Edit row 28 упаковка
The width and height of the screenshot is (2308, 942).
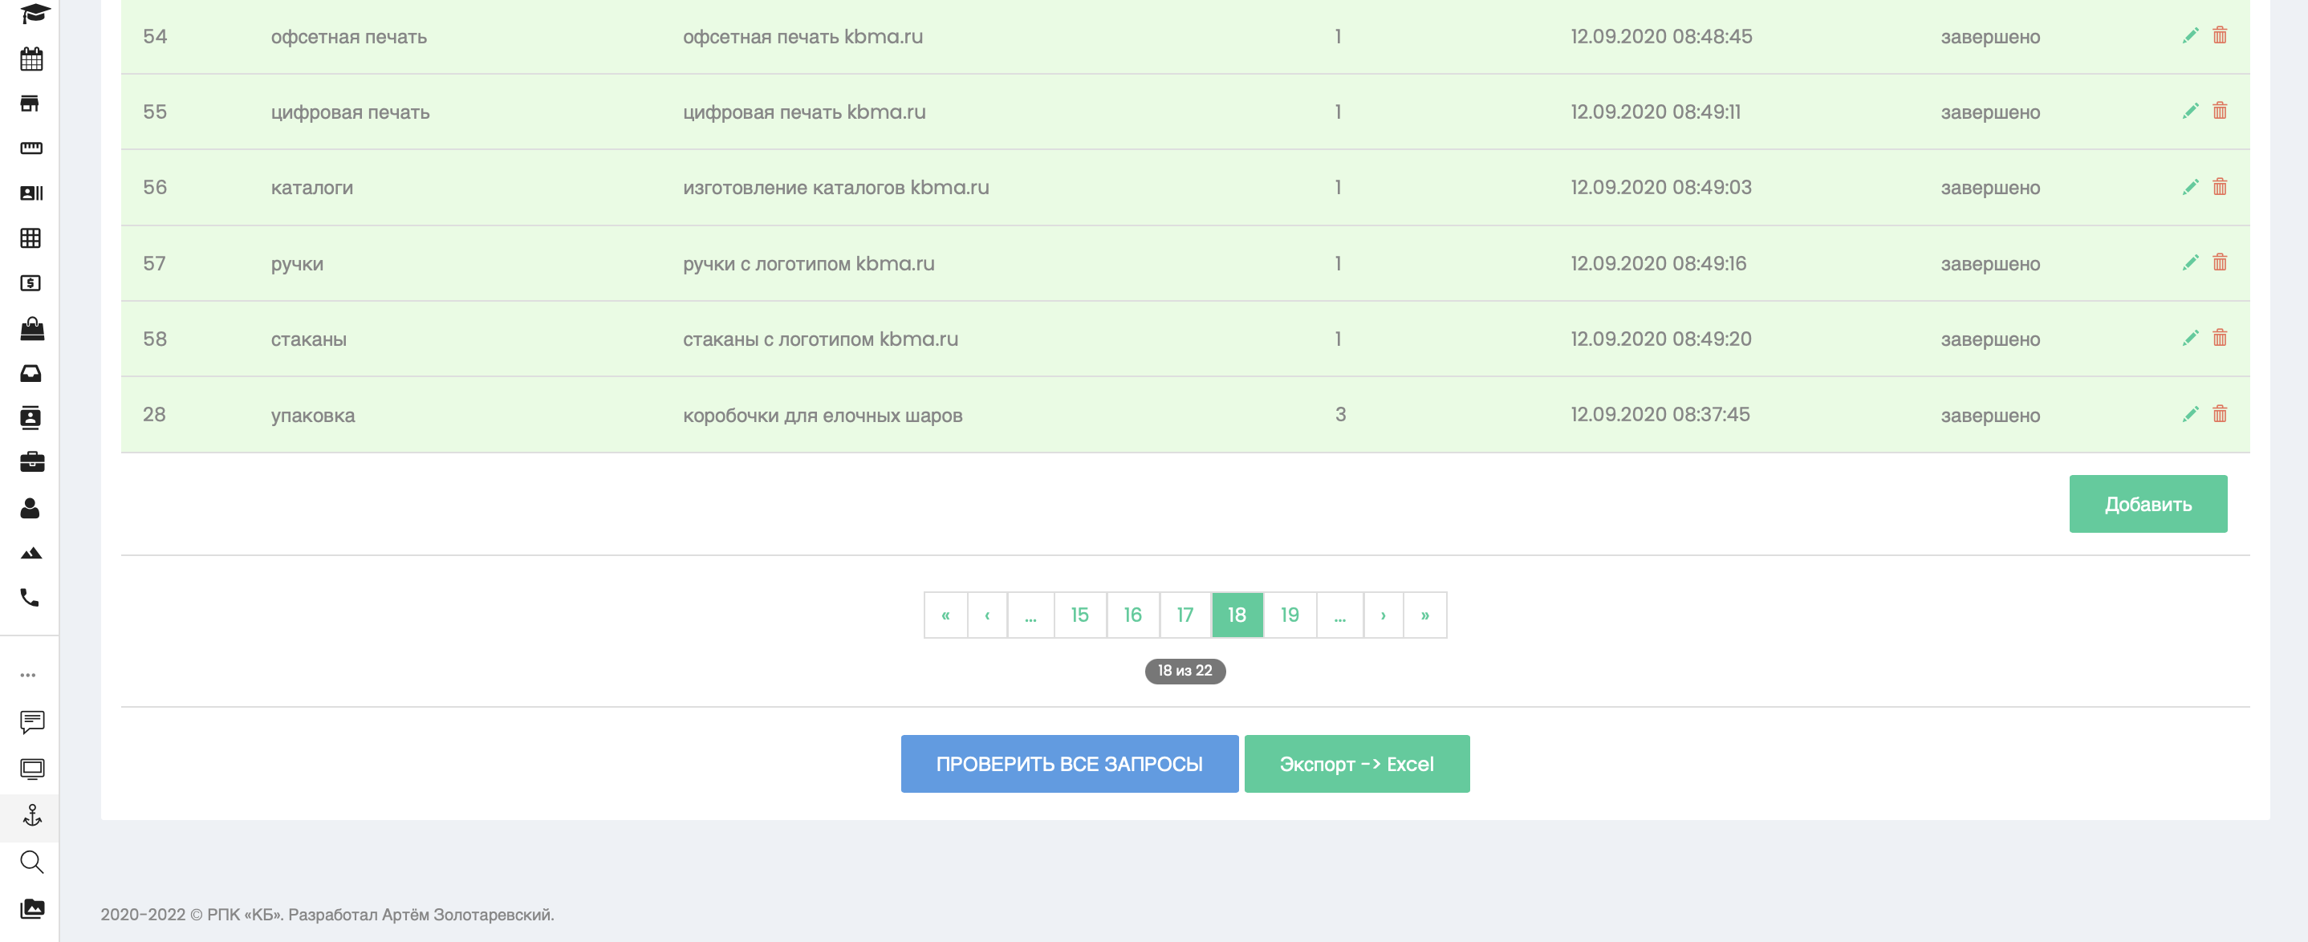pos(2190,414)
